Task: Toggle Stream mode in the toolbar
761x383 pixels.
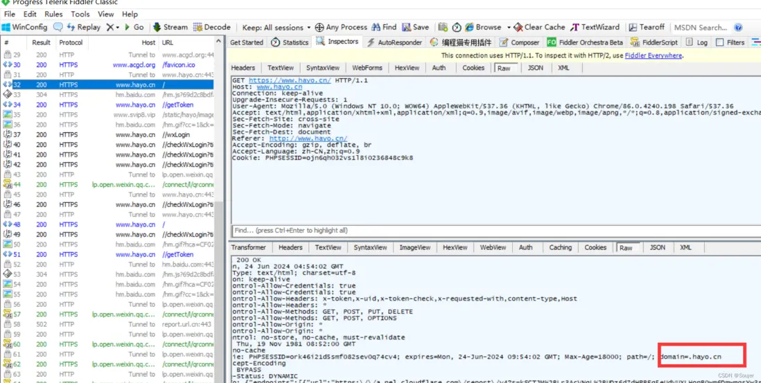Action: point(170,27)
